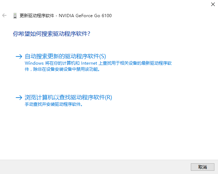Click the line 除非在设备安装设备中禁用该功能
The width and height of the screenshot is (218, 174).
point(67,69)
